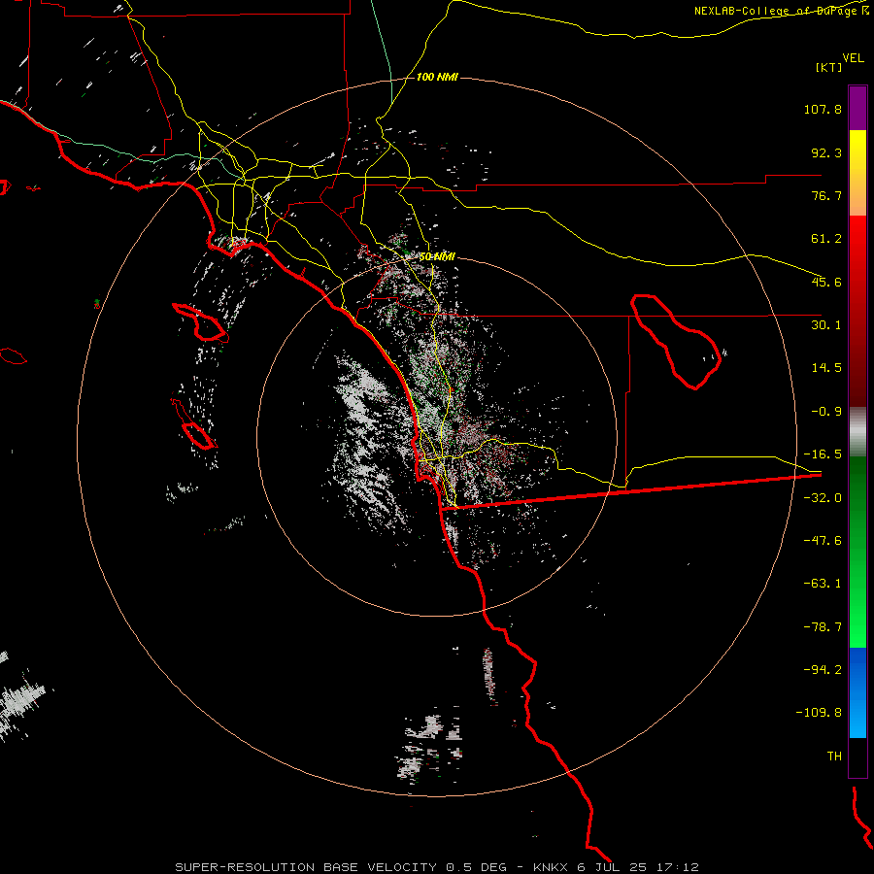874x874 pixels.
Task: Click the -94.2 velocity scale value
Action: pyautogui.click(x=823, y=670)
